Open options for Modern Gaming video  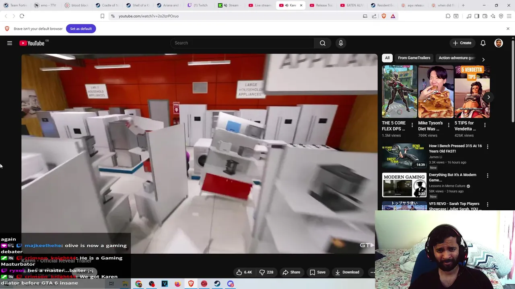[x=488, y=176]
